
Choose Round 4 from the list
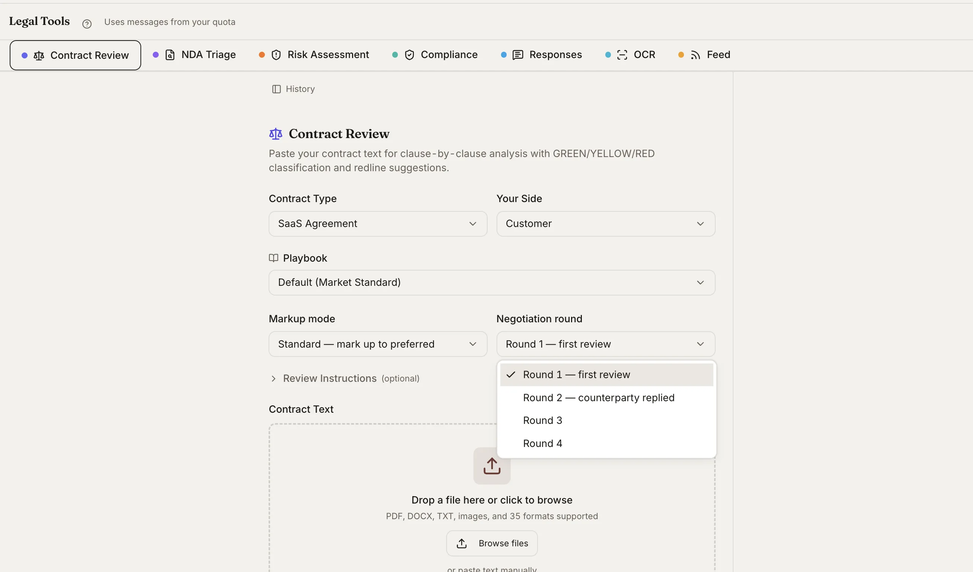[x=606, y=444]
